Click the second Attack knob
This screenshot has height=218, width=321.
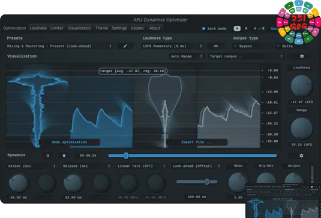coord(47,183)
